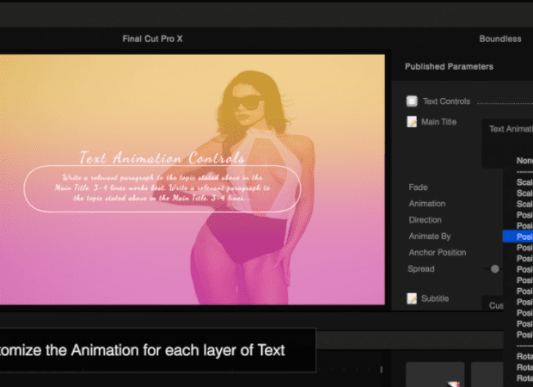Click the Spread parameter label

pyautogui.click(x=421, y=269)
